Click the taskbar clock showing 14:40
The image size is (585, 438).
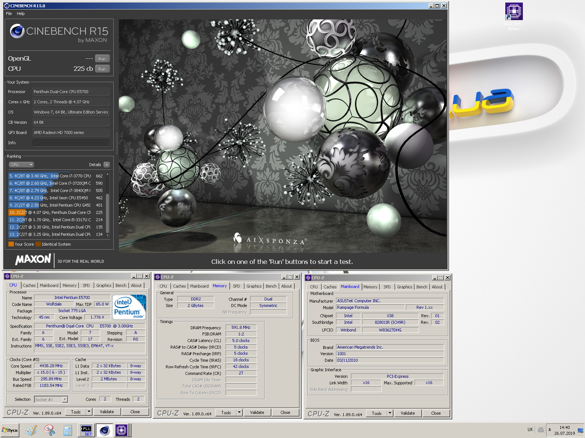point(565,427)
